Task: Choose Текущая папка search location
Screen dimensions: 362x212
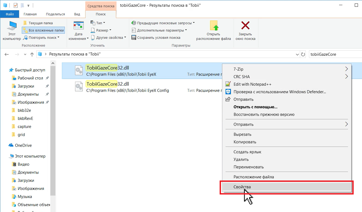Action: pyautogui.click(x=38, y=23)
